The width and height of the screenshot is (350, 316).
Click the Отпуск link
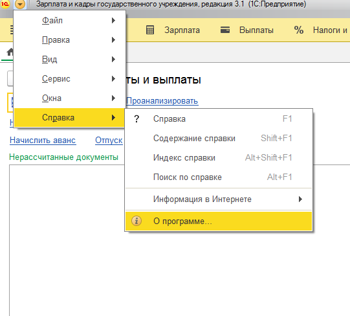[x=109, y=141]
